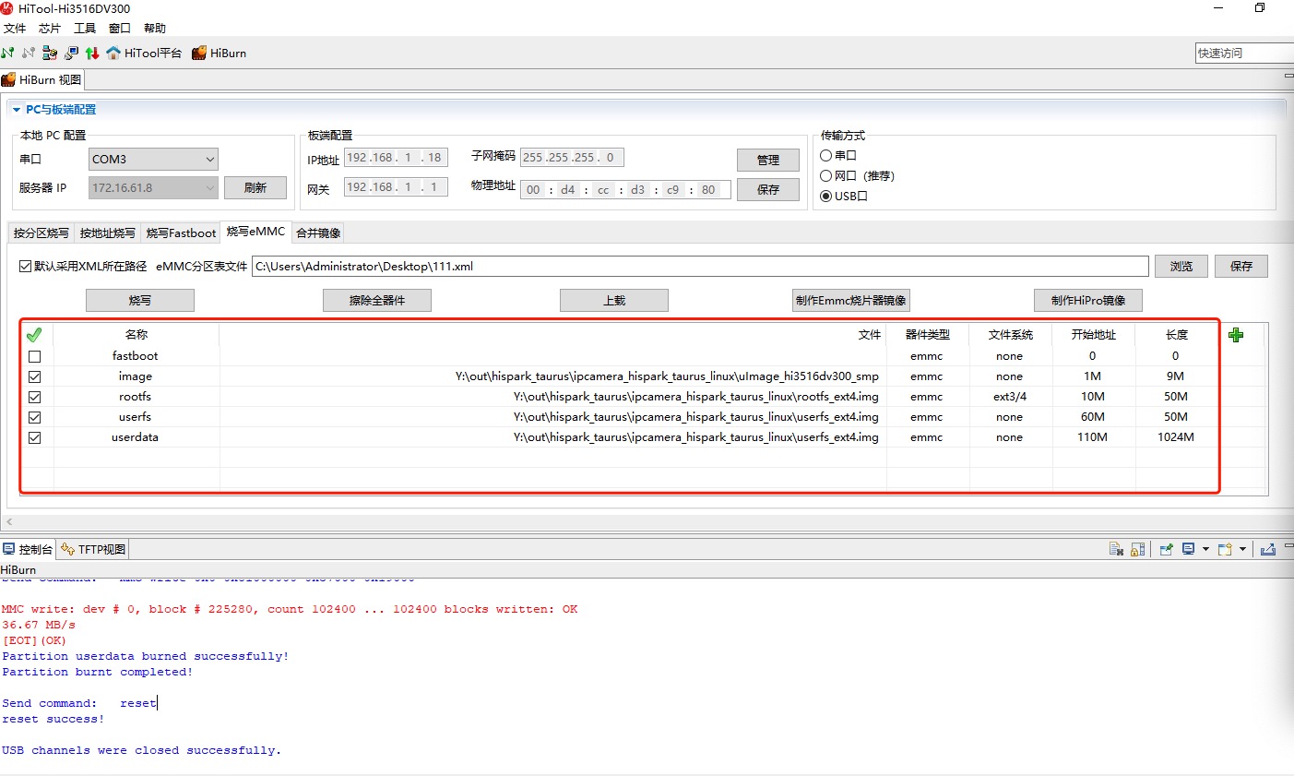
Task: Open the 工具 menu
Action: click(x=85, y=28)
